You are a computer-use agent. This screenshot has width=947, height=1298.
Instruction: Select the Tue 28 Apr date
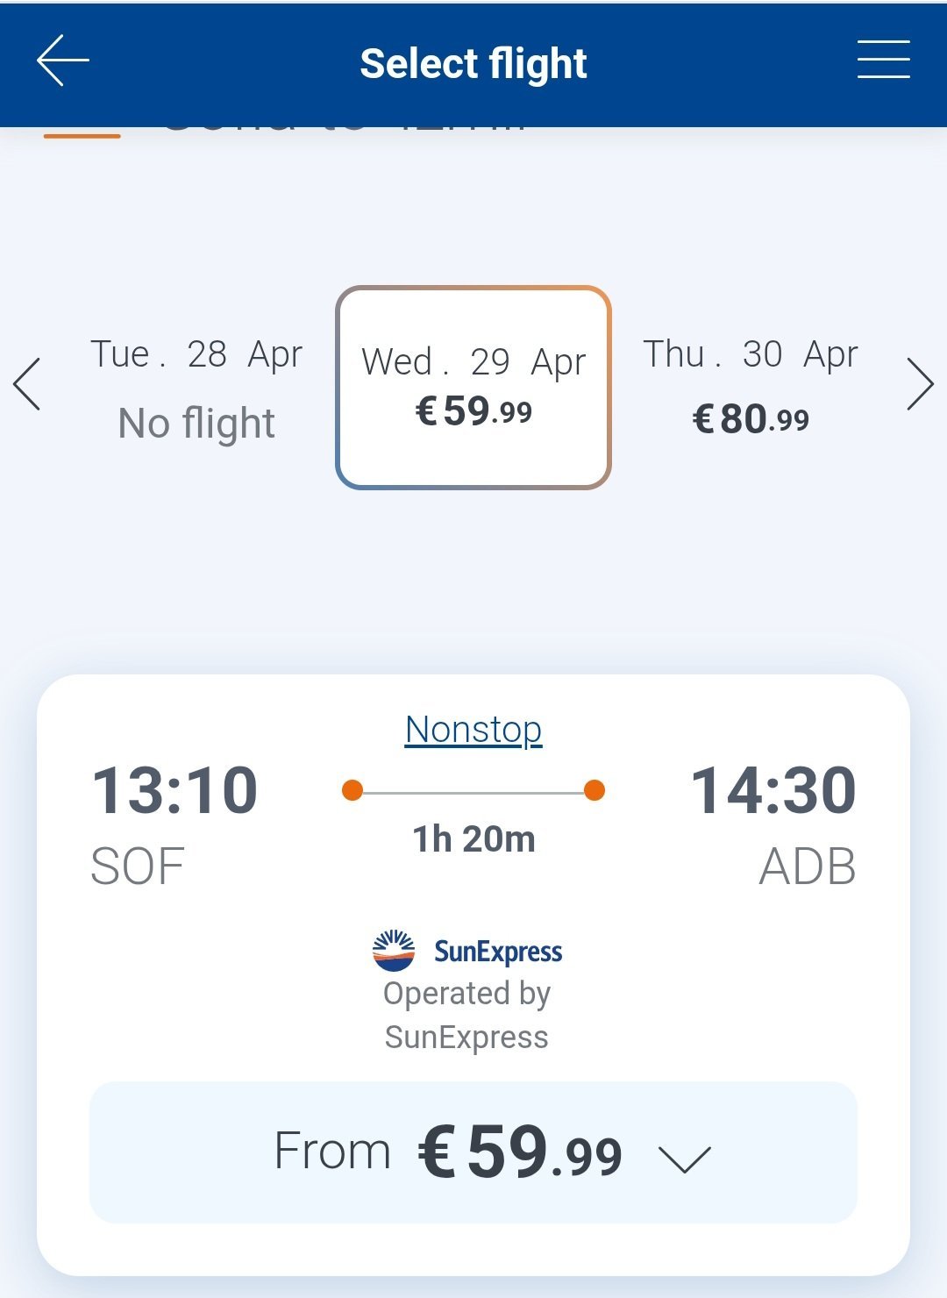click(196, 388)
